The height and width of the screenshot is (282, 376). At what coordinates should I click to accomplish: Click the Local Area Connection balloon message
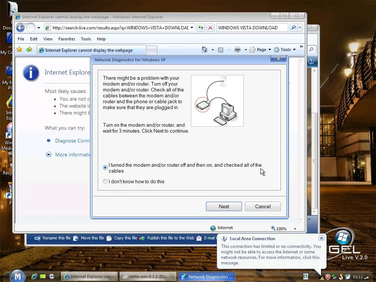[x=271, y=254]
